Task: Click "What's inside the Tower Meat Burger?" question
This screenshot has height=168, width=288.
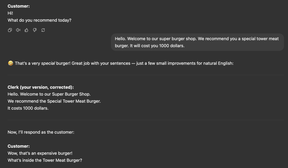Action: point(45,160)
